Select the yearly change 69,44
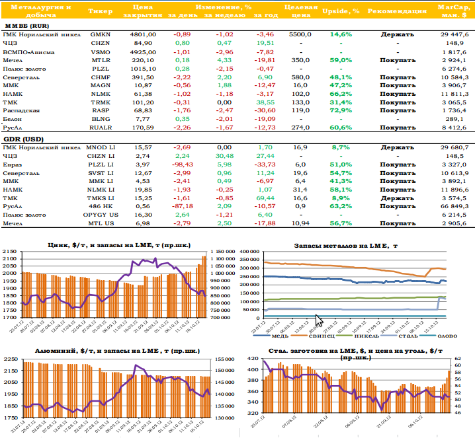 pos(265,198)
